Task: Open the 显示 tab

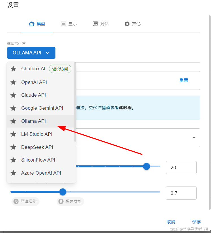Action: [x=69, y=24]
